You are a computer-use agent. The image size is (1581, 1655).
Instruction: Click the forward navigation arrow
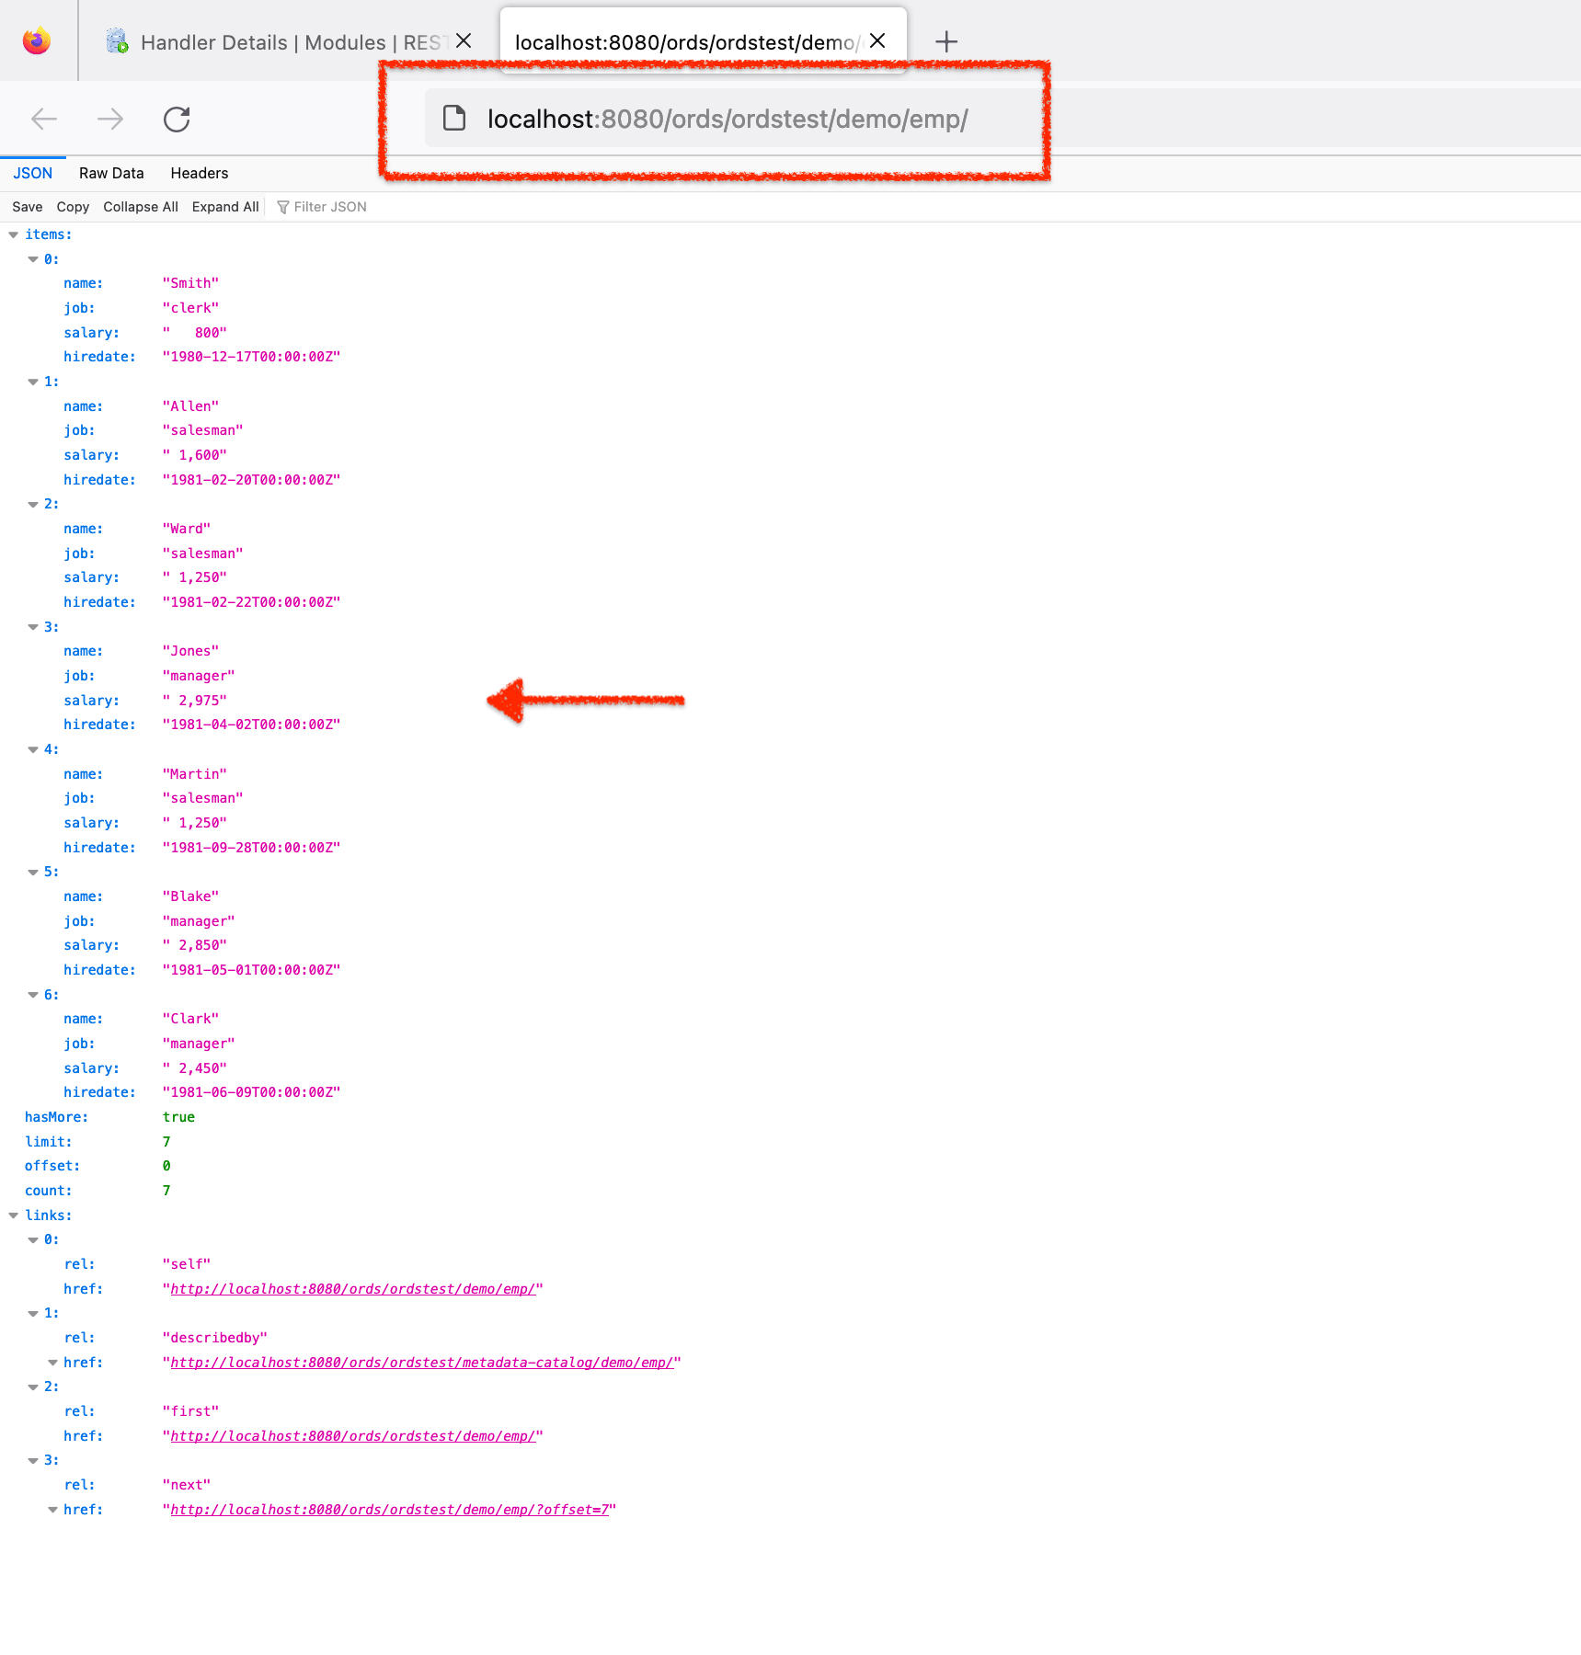tap(109, 119)
